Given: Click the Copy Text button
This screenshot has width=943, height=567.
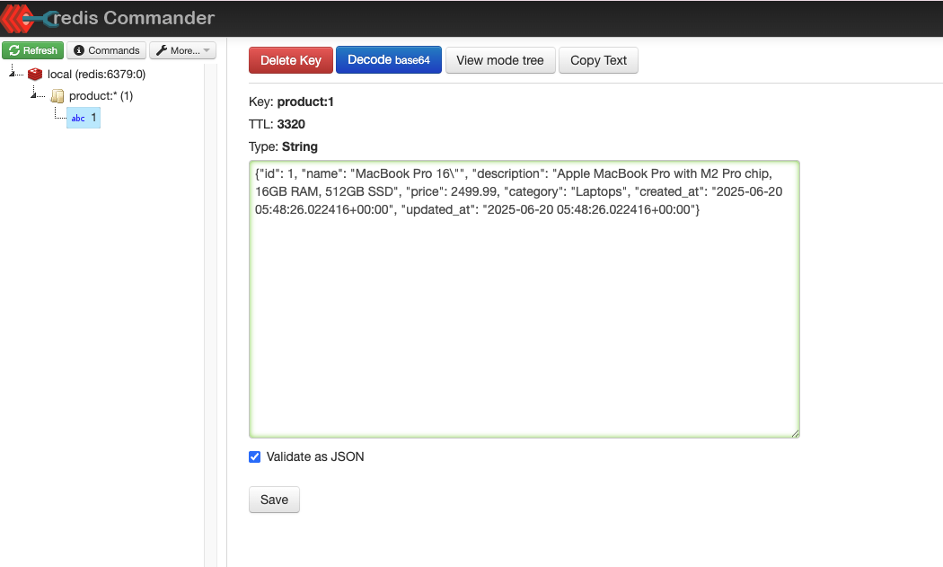Looking at the screenshot, I should tap(598, 60).
